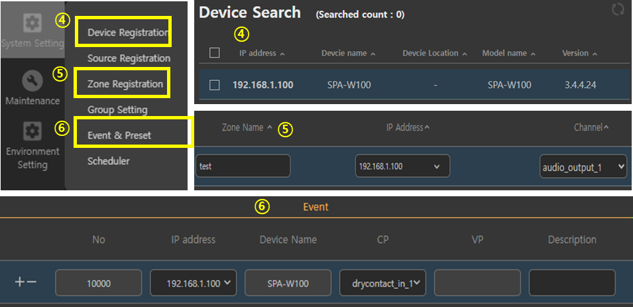Open the Scheduler menu entry
Viewport: 633px width, 307px height.
click(x=108, y=161)
